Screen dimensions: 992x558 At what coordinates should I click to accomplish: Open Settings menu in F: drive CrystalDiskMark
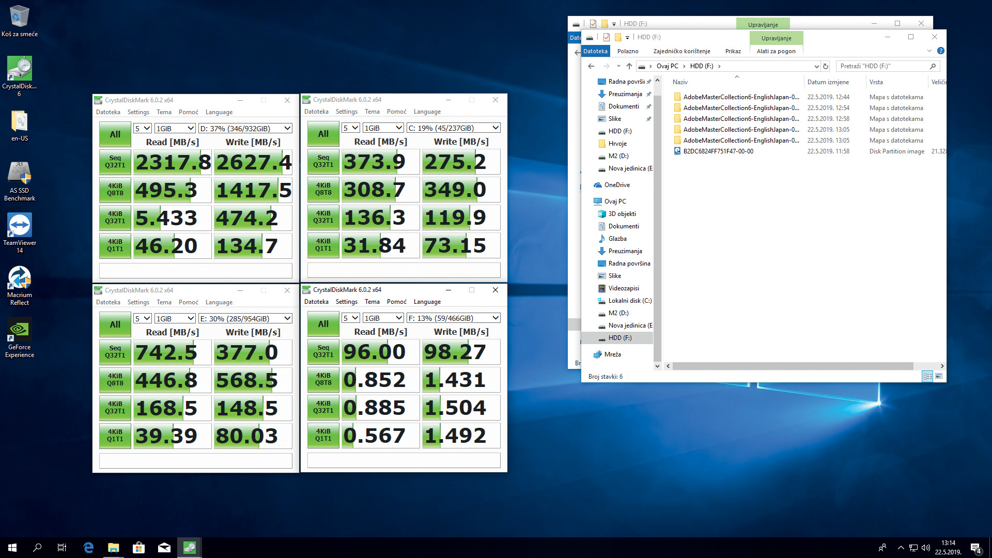[346, 302]
